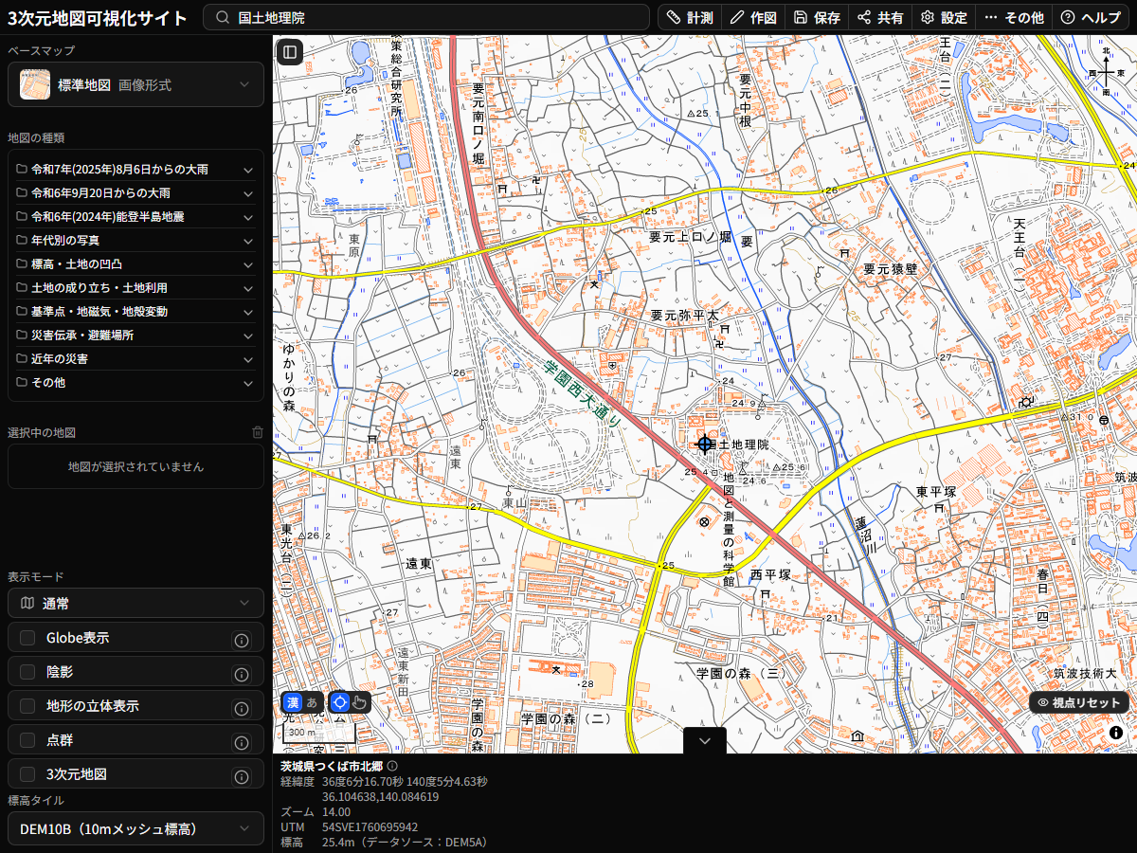Expand the 災害伝承・避難場所 folder
The width and height of the screenshot is (1137, 853).
click(135, 336)
